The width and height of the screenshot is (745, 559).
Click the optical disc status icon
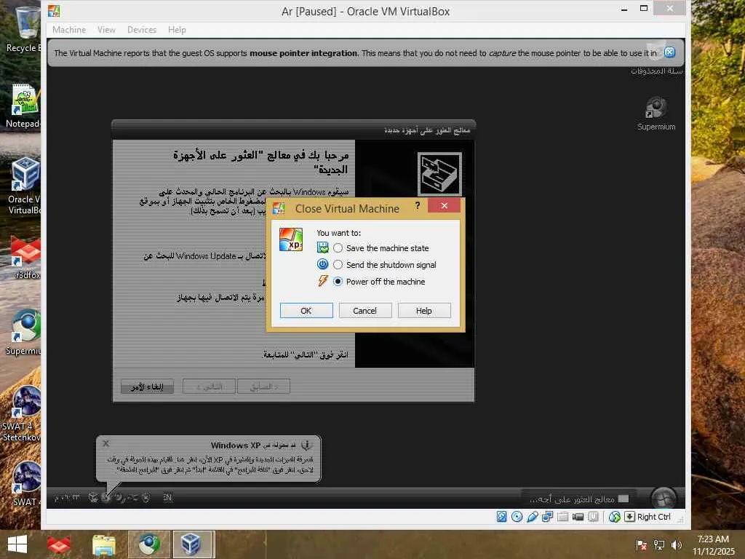point(517,517)
